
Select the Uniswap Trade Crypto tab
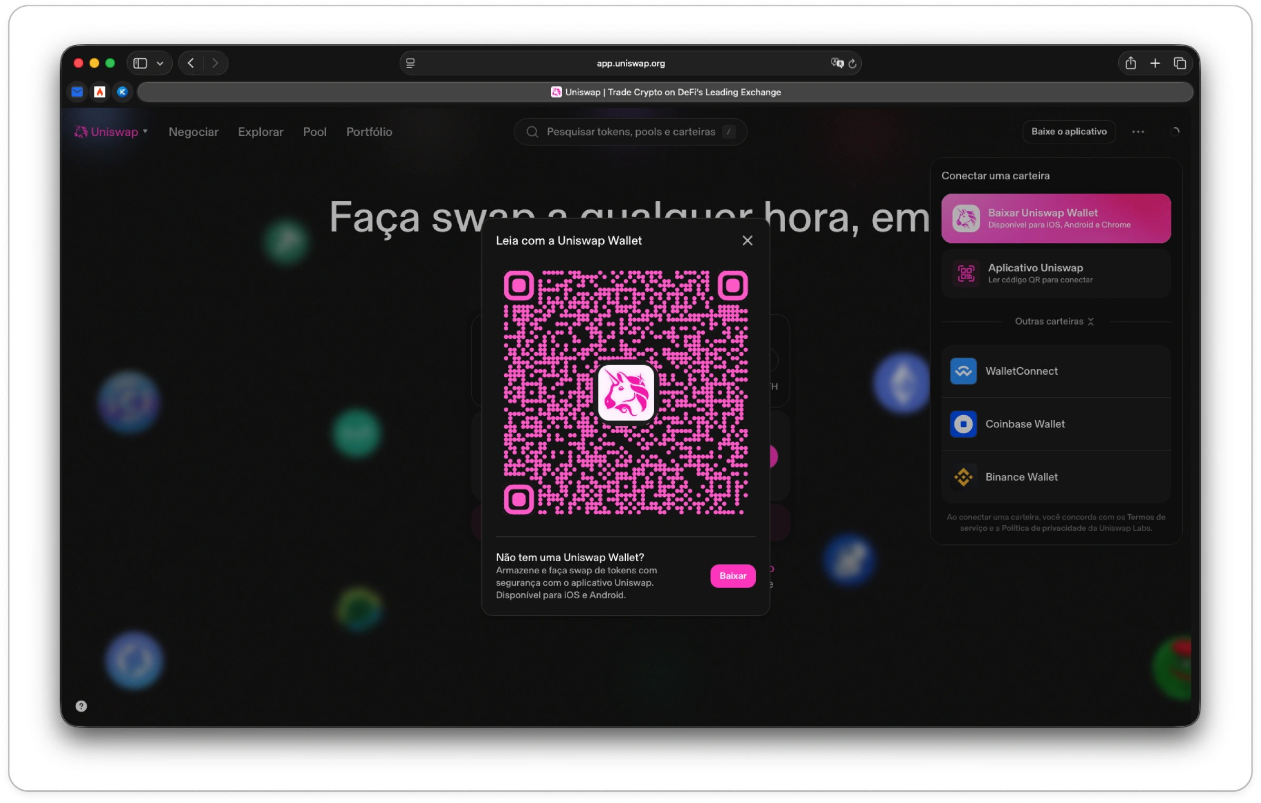(x=665, y=92)
